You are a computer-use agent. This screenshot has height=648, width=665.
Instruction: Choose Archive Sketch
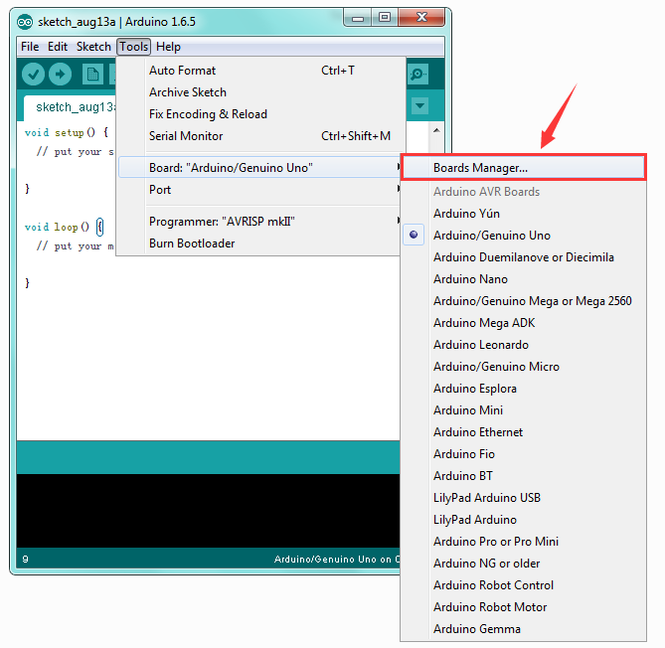click(x=259, y=92)
